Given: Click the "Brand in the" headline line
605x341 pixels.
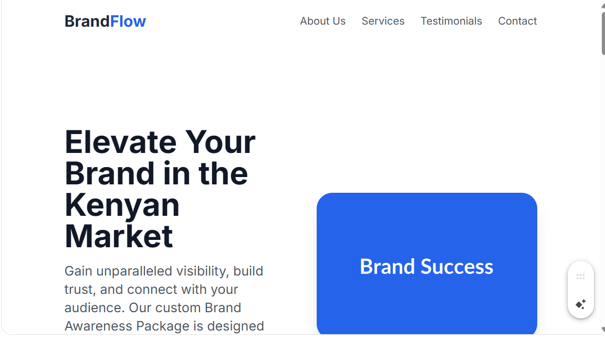Looking at the screenshot, I should (x=156, y=173).
